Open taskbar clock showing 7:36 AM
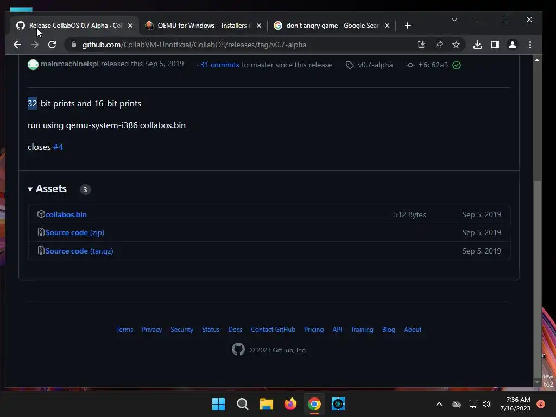The height and width of the screenshot is (417, 556). [515, 404]
